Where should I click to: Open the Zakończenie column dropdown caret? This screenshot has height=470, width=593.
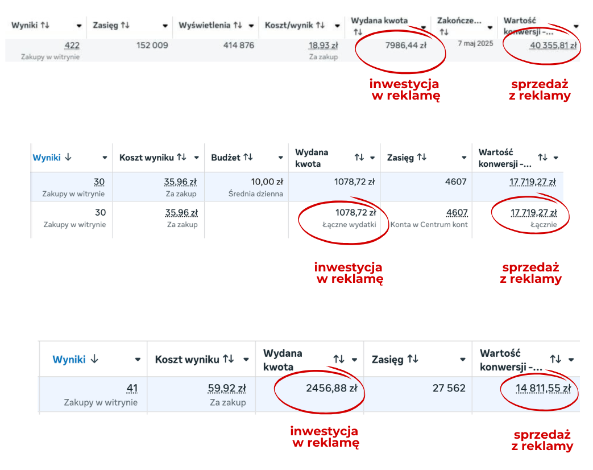click(490, 27)
